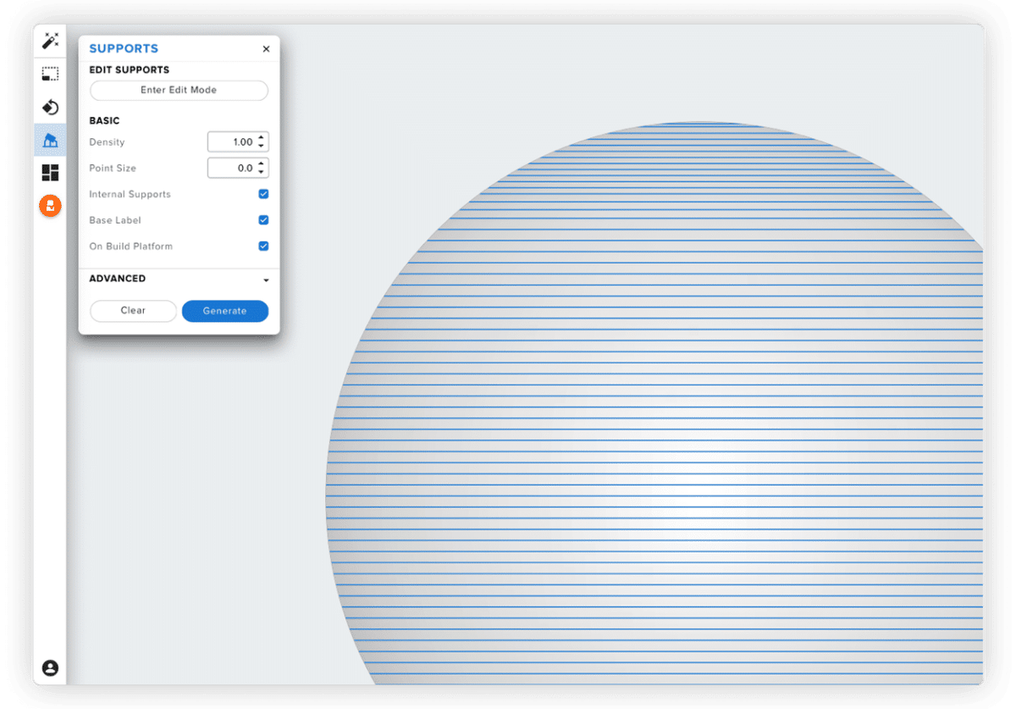Uncheck the Base Label option
The image size is (1016, 709).
tap(263, 219)
